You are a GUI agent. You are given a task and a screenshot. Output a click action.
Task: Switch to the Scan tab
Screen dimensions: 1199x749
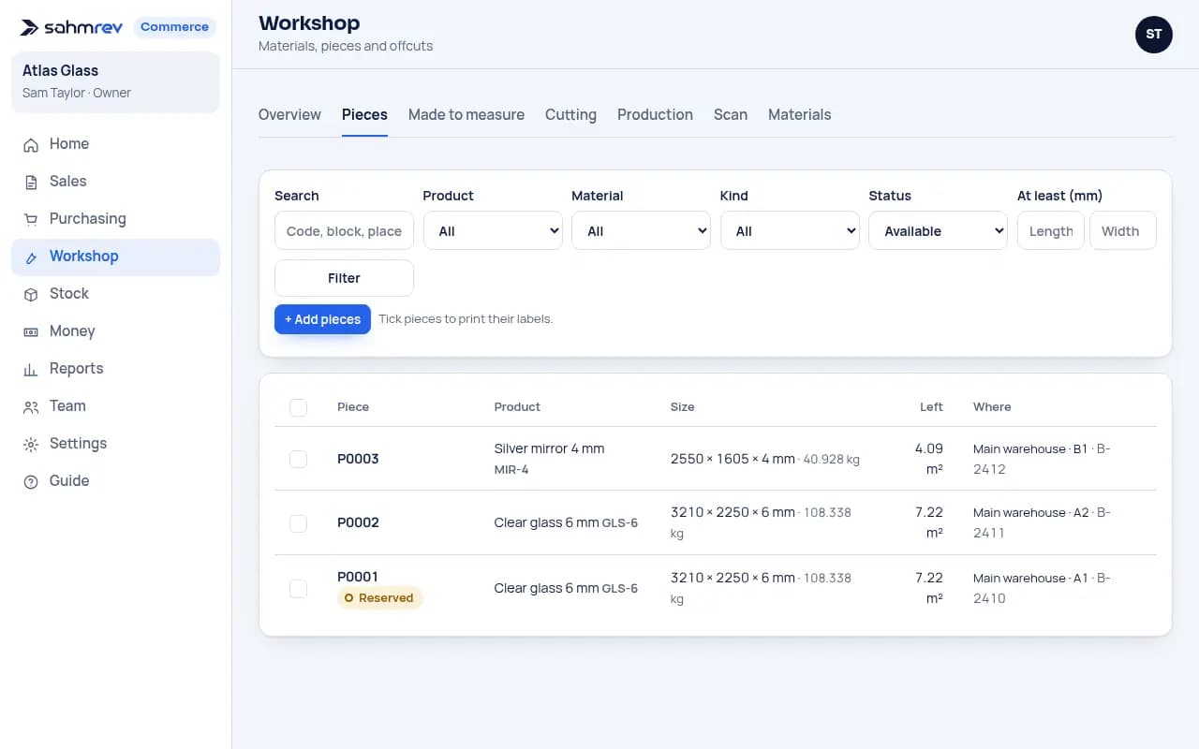(x=731, y=114)
